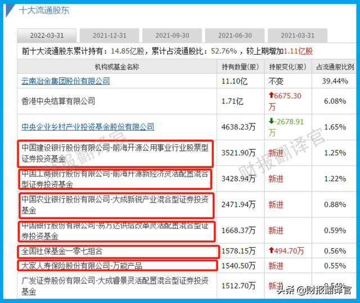Click the red up arrow beside 6675.30万
The width and height of the screenshot is (360, 303).
point(271,95)
